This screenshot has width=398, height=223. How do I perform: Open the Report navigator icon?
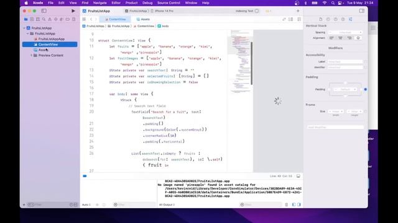click(73, 19)
